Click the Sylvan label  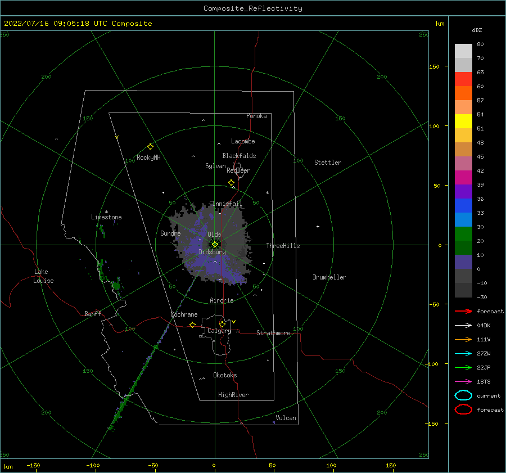click(215, 166)
